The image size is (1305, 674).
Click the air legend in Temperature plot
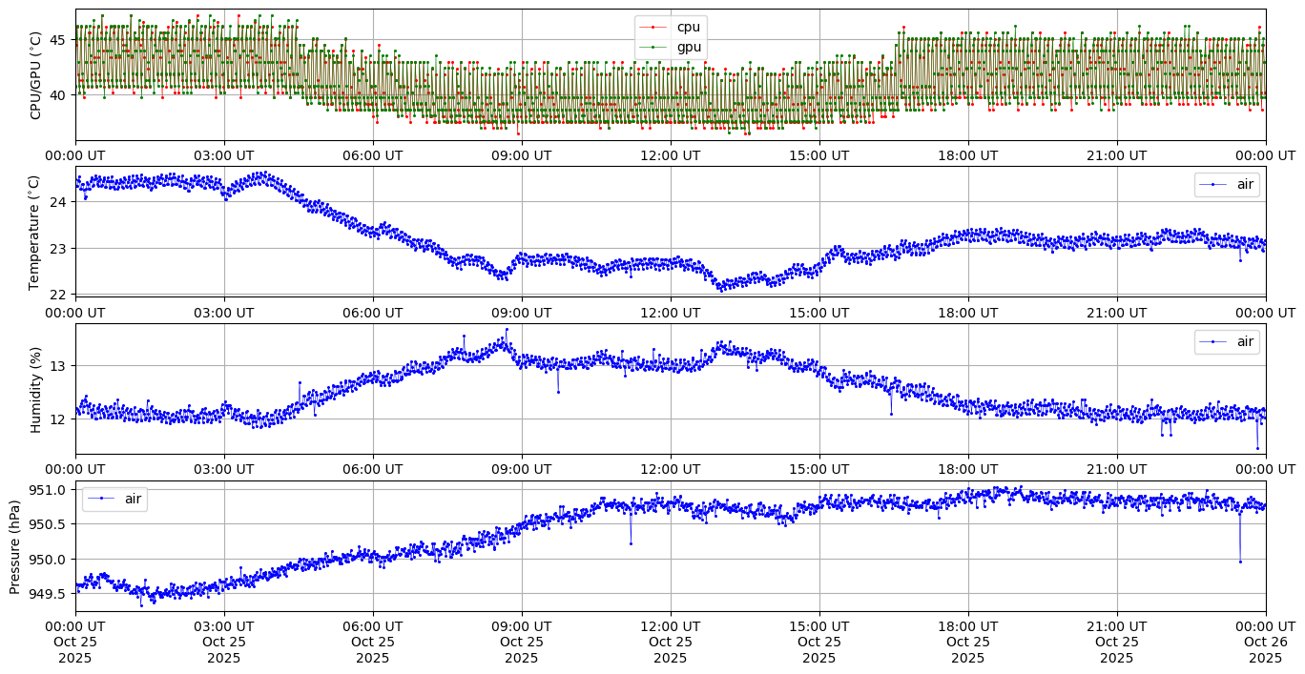coord(1227,185)
